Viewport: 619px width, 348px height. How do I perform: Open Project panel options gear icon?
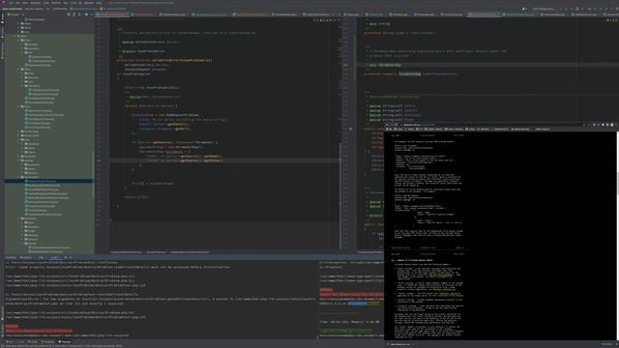86,14
